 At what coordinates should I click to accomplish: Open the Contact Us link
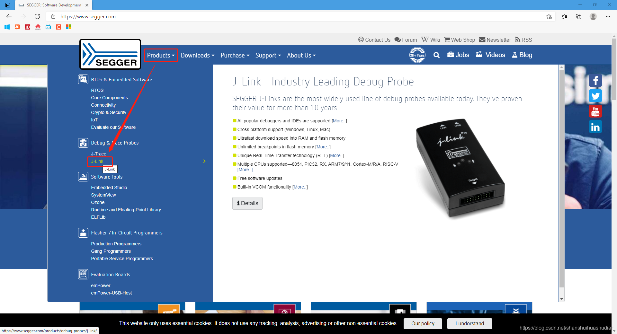tap(374, 40)
